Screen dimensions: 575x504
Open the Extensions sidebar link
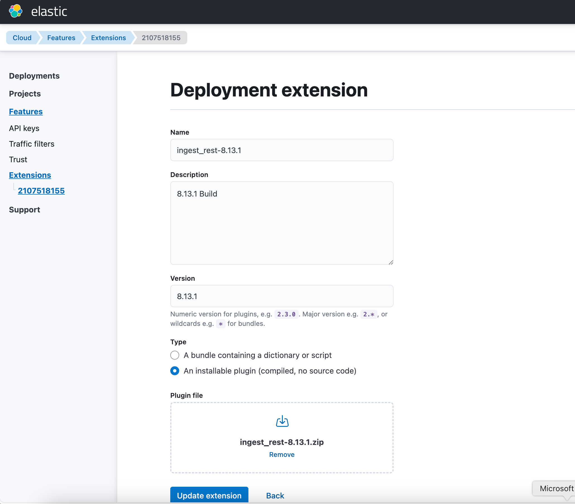[x=30, y=175]
